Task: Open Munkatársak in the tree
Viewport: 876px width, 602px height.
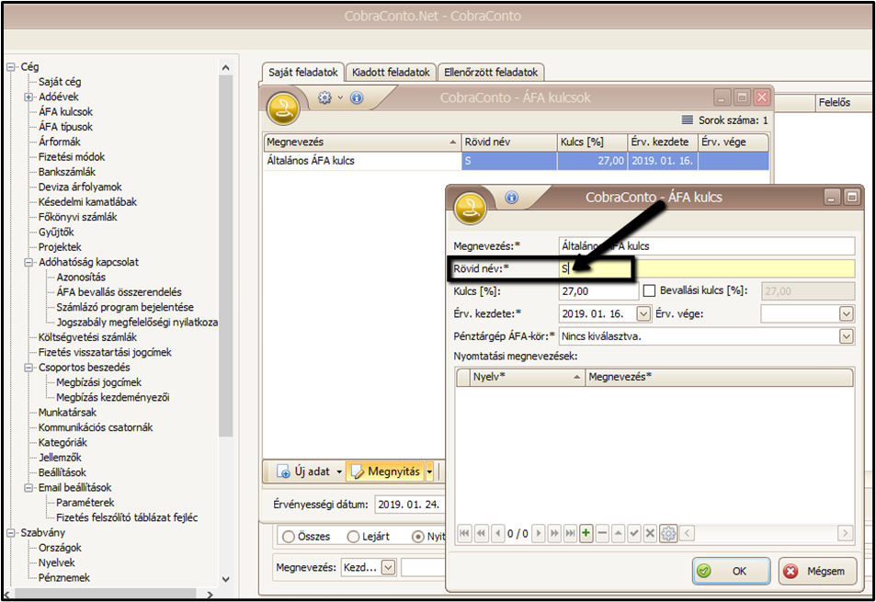Action: coord(67,413)
